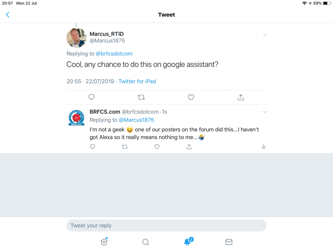Image resolution: width=333 pixels, height=250 pixels.
Task: Open the Home tab
Action: 104,242
